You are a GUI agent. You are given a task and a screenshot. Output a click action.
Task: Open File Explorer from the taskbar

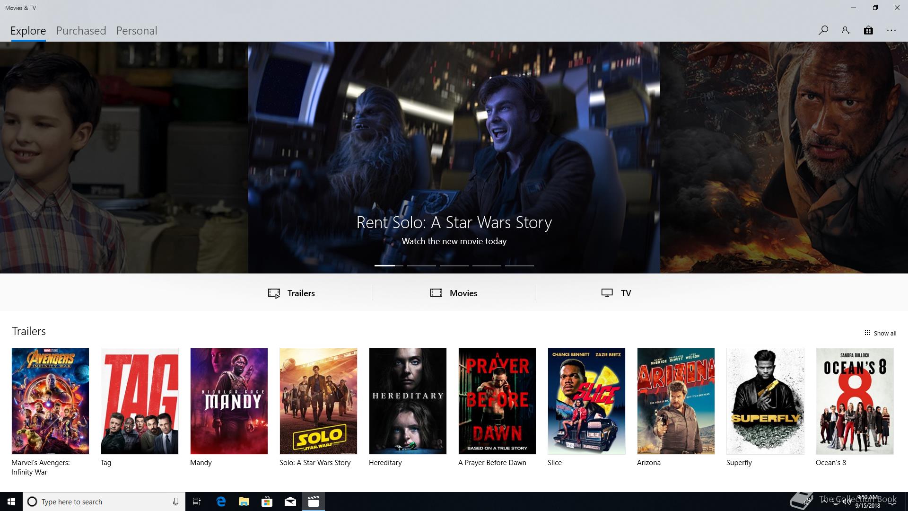244,502
